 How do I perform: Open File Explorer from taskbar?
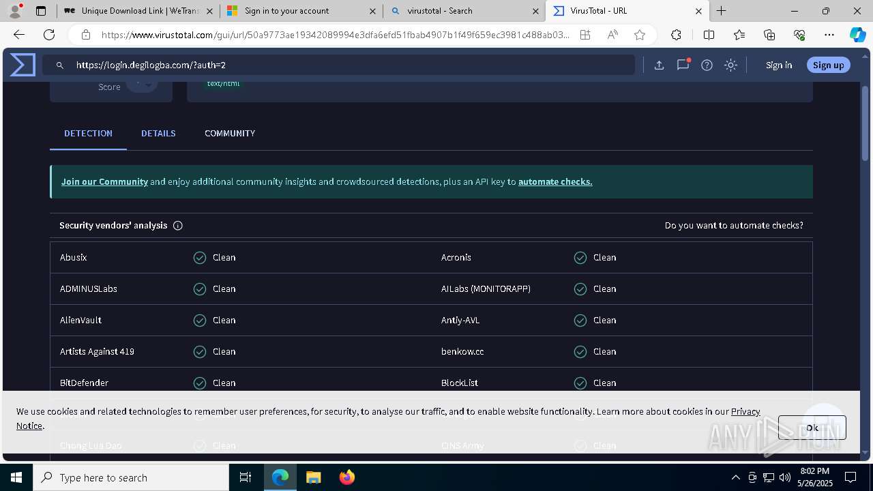313,477
